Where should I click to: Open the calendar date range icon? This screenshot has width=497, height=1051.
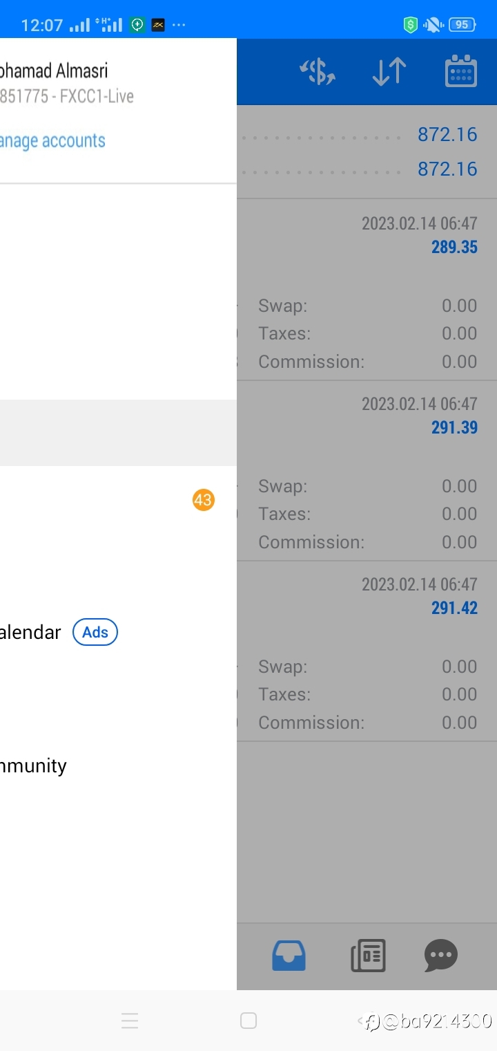(x=461, y=71)
